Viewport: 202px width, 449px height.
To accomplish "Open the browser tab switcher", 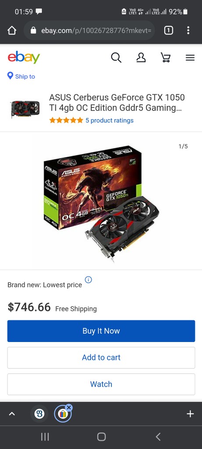I will coord(169,30).
